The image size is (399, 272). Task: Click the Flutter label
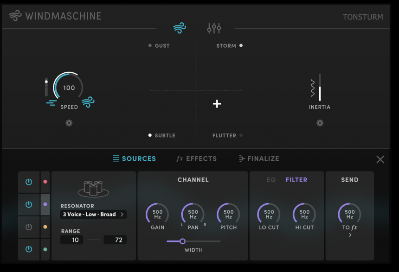[224, 135]
